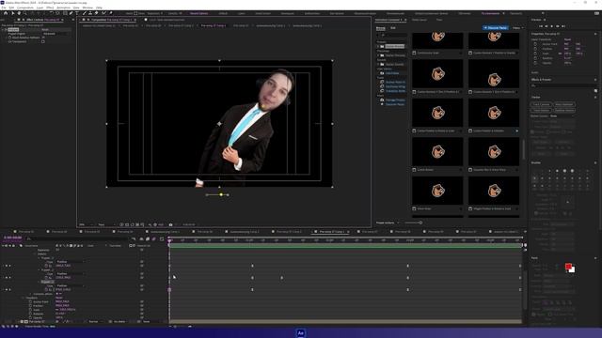Select the Hand tool
Viewport: 602px width, 338px height.
pos(19,13)
